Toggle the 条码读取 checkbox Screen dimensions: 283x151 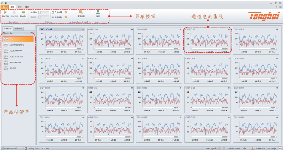pyautogui.click(x=66, y=17)
